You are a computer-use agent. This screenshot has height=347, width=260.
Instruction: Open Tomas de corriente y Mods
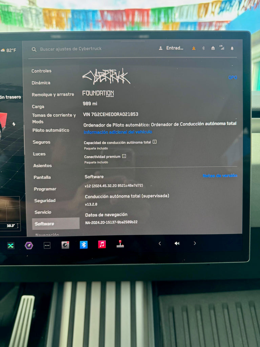coord(54,118)
